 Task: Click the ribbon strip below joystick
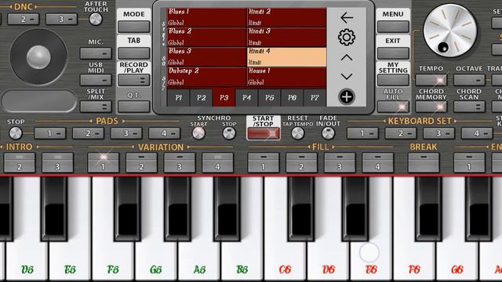pos(38,100)
